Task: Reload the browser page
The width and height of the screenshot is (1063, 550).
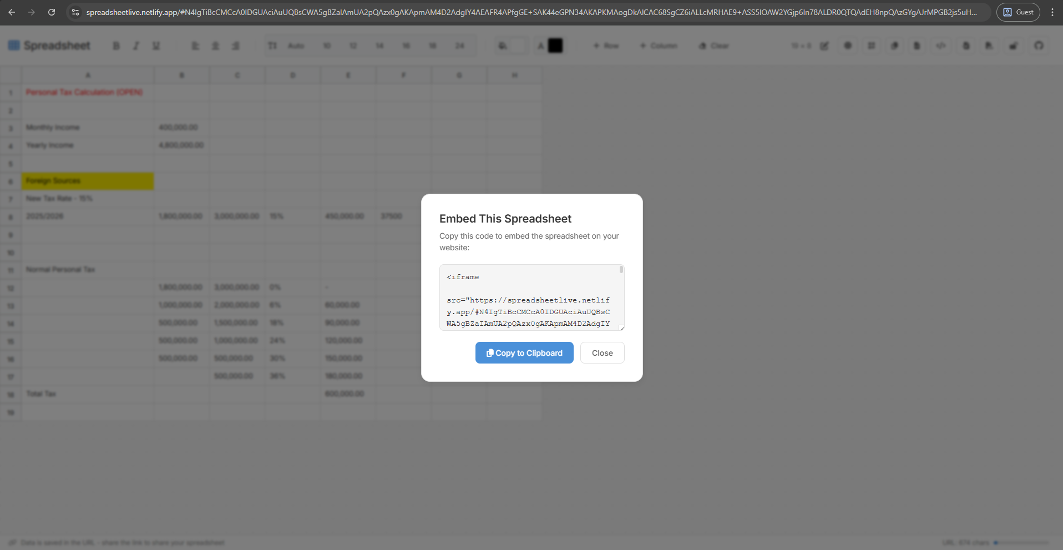Action: (52, 12)
